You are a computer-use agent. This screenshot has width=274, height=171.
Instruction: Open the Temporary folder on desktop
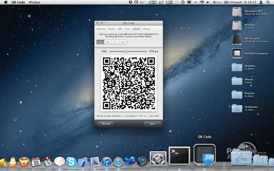click(x=237, y=108)
